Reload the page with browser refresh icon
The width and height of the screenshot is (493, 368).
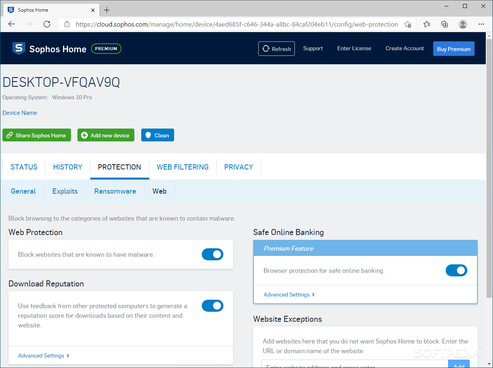[x=47, y=24]
